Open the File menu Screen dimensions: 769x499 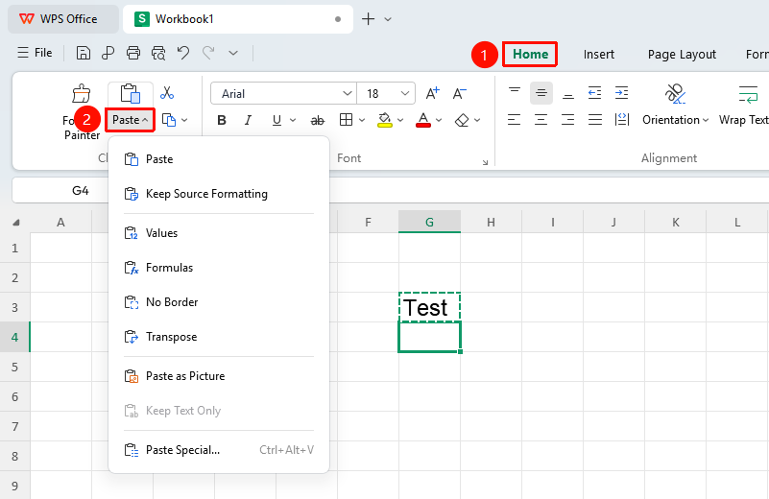pyautogui.click(x=35, y=53)
